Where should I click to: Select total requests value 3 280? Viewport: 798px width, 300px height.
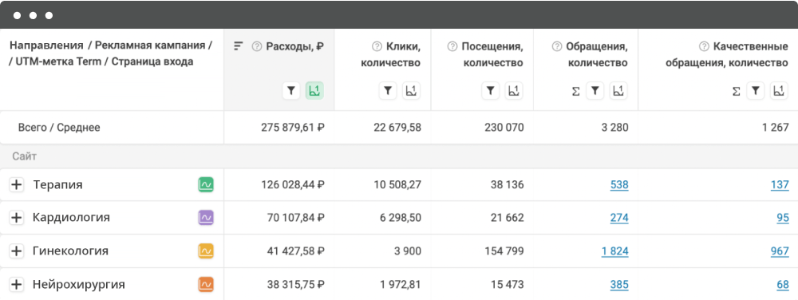(614, 127)
